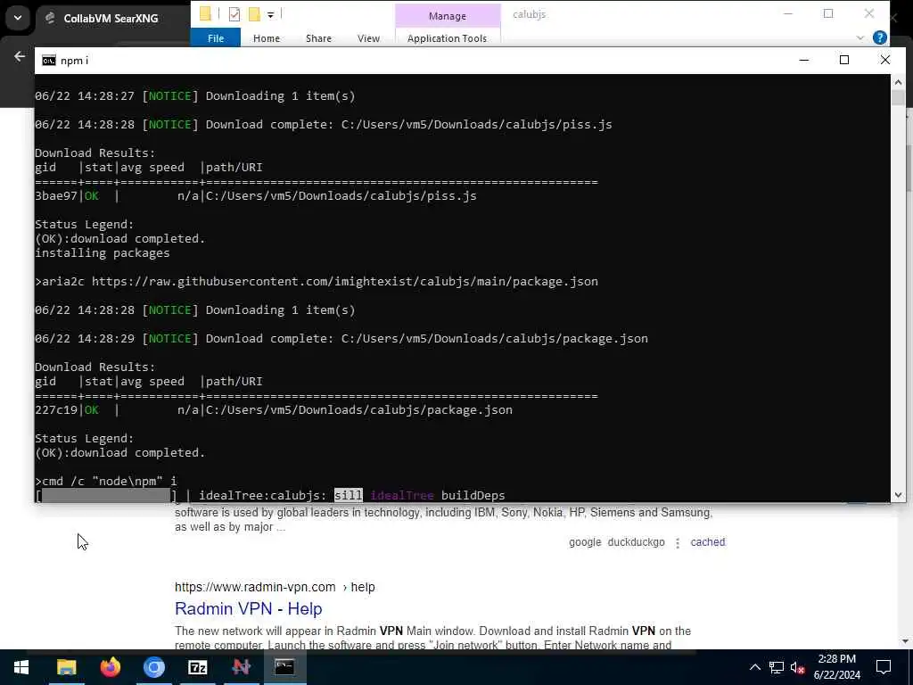
Task: Click the aria2c package.json command line
Action: coord(317,281)
